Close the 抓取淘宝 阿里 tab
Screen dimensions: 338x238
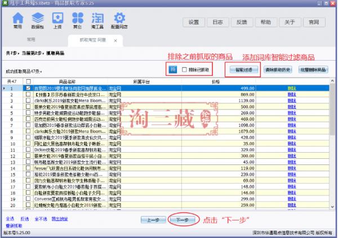tap(115, 41)
